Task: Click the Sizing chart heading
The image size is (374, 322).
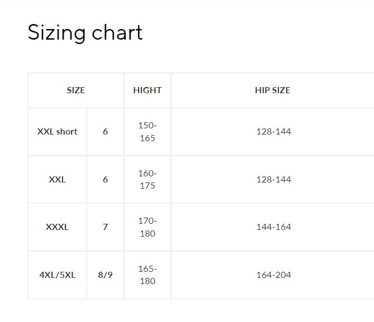Action: click(x=85, y=32)
